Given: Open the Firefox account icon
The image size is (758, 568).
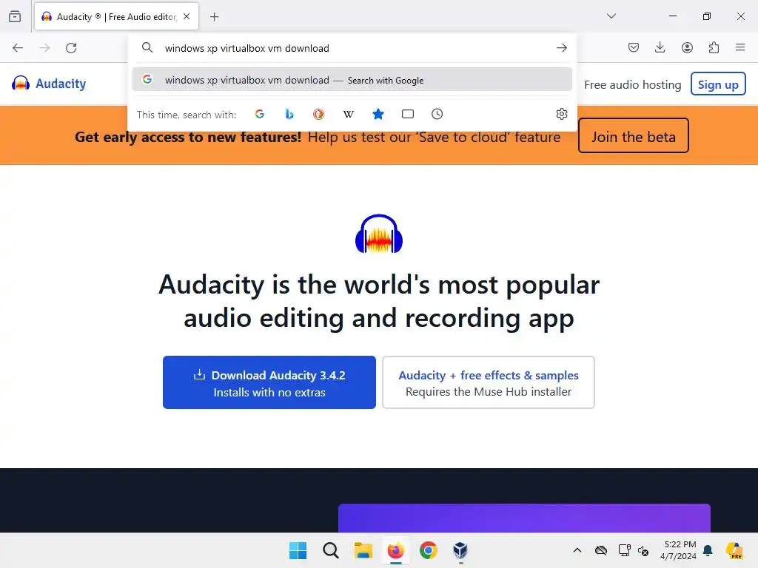Looking at the screenshot, I should 688,47.
